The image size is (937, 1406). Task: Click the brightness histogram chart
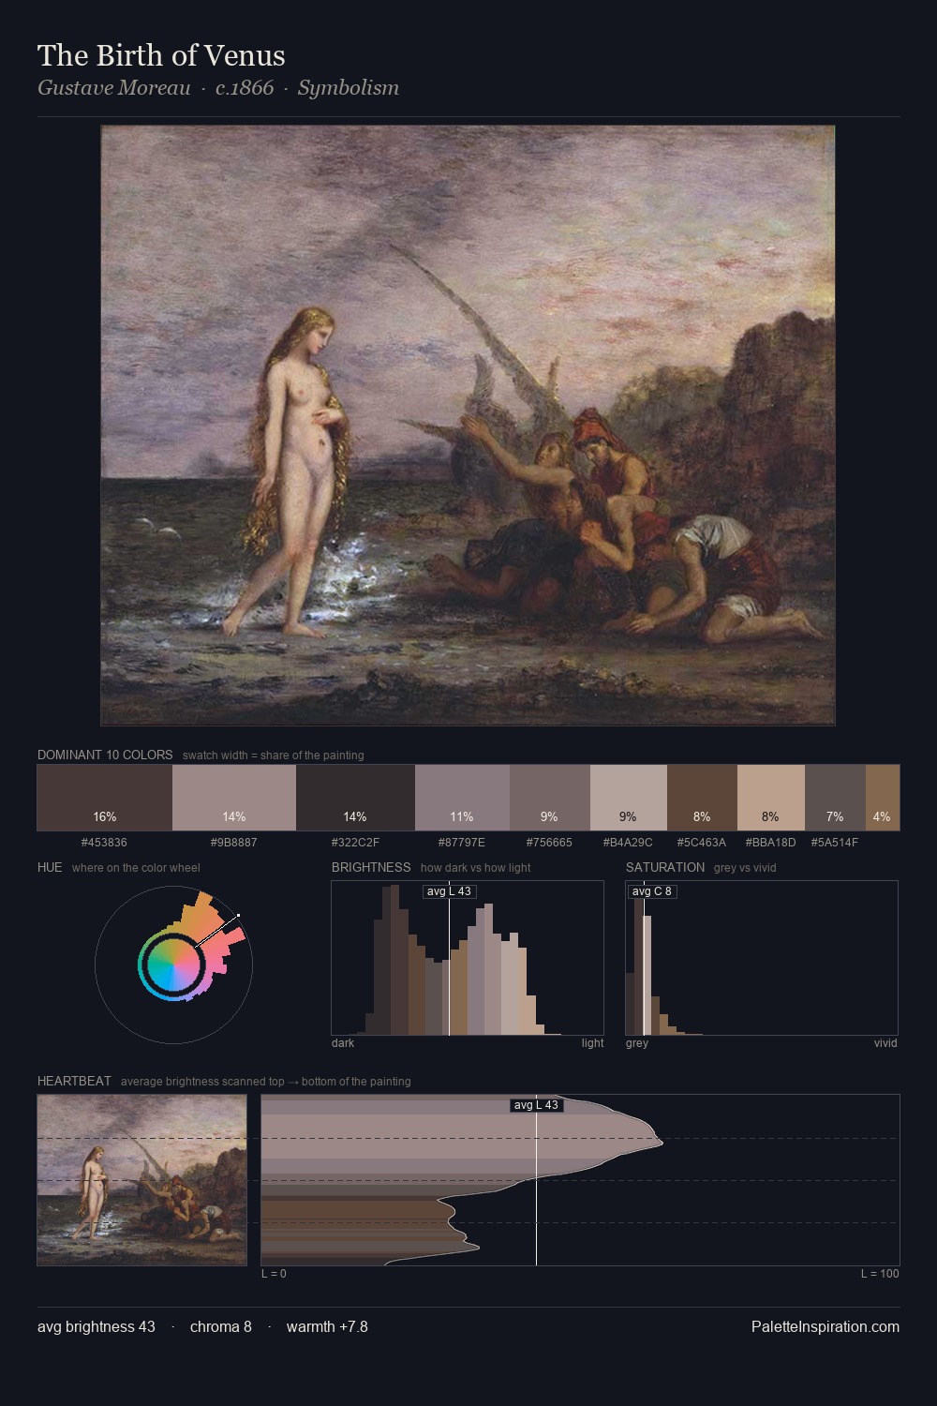click(x=468, y=958)
